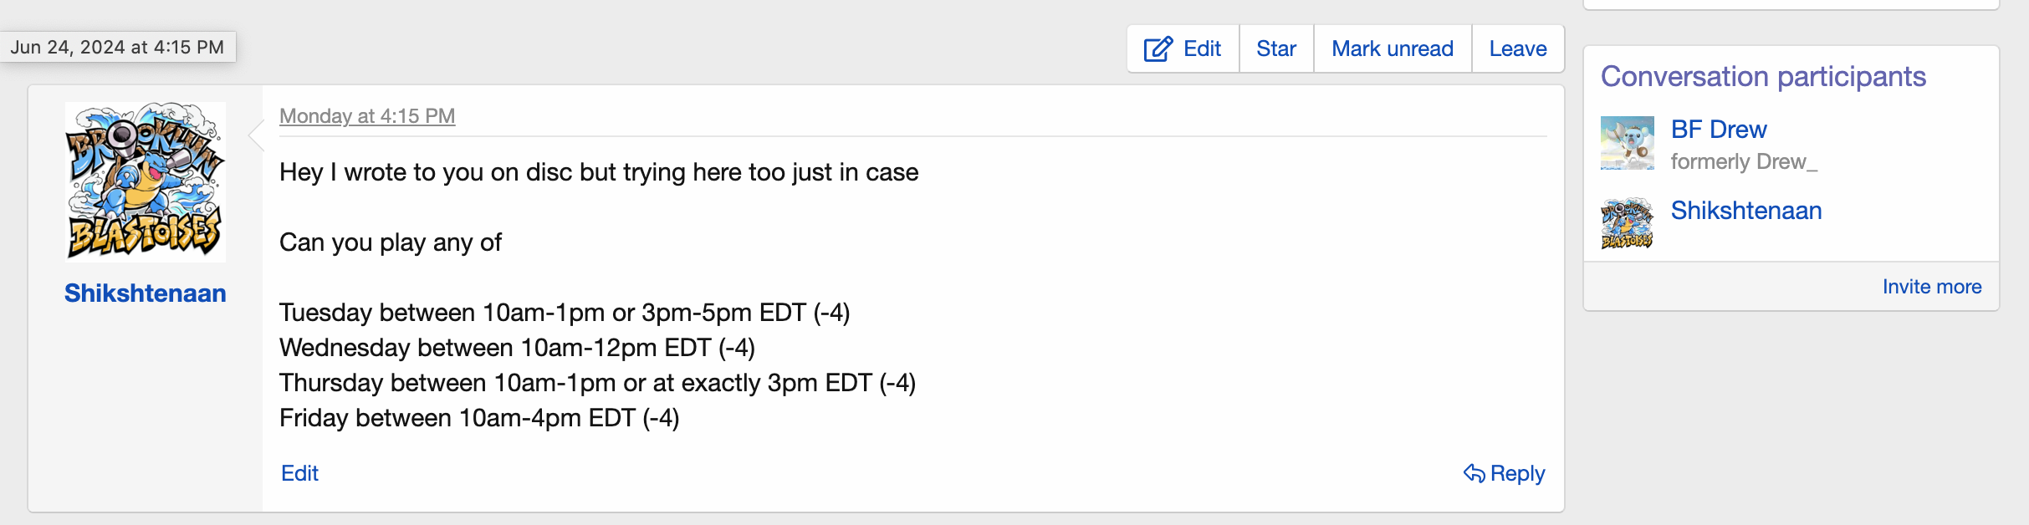Click the Friday between 10am-4pm line
2029x525 pixels.
coord(479,418)
